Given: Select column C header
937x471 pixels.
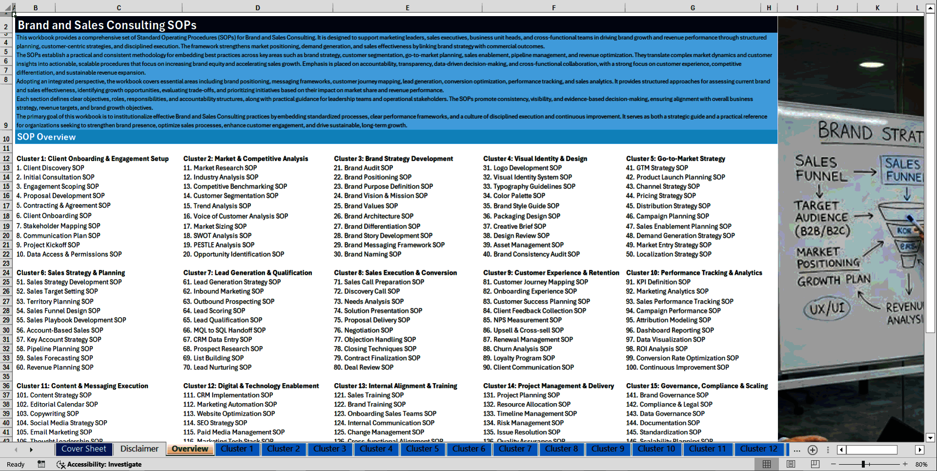Looking at the screenshot, I should pyautogui.click(x=119, y=7).
